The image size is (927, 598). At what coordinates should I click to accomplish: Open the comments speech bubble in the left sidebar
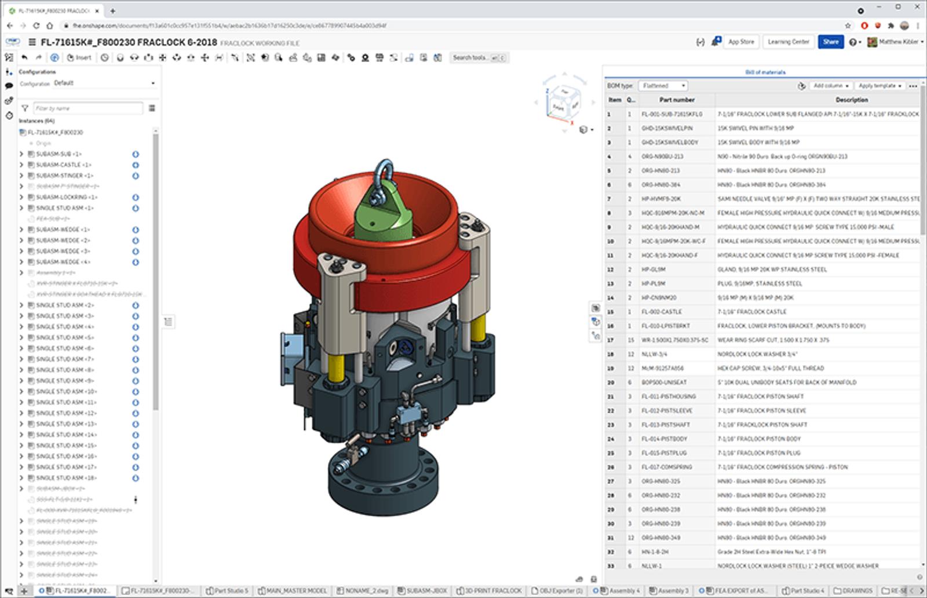[x=9, y=86]
